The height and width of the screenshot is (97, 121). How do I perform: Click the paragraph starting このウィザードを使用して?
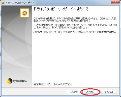(75, 20)
